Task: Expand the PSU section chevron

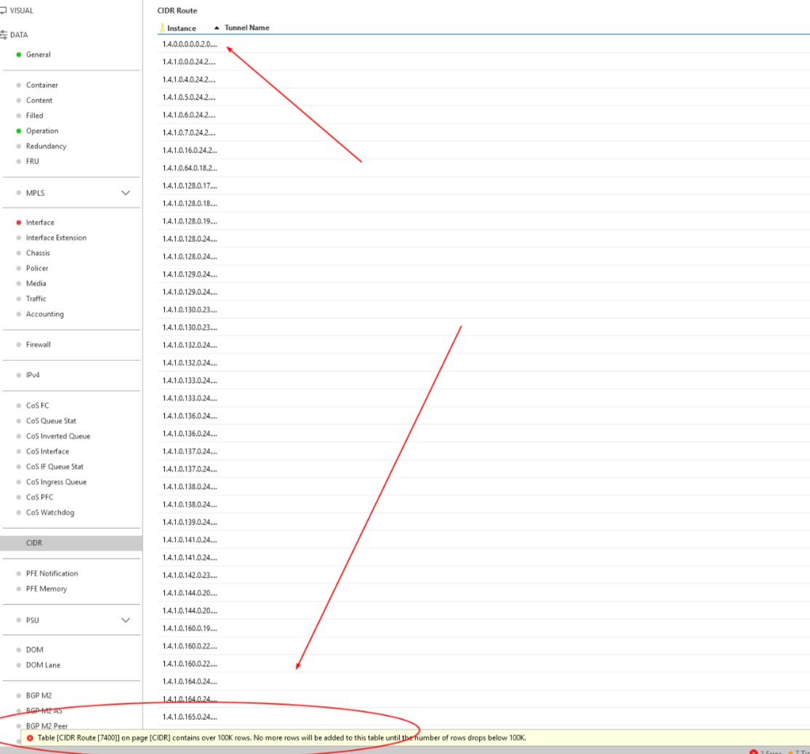Action: click(x=125, y=620)
